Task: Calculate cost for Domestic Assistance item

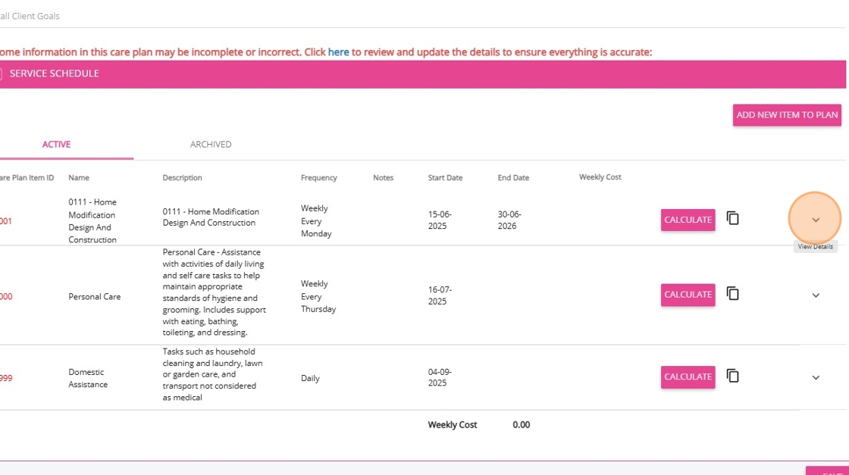Action: pyautogui.click(x=688, y=377)
